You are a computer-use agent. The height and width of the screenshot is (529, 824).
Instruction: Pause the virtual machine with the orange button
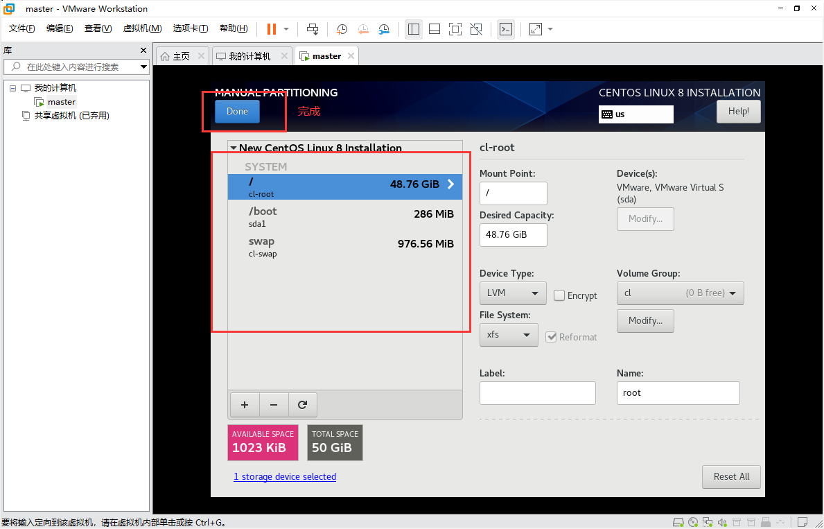click(x=272, y=29)
